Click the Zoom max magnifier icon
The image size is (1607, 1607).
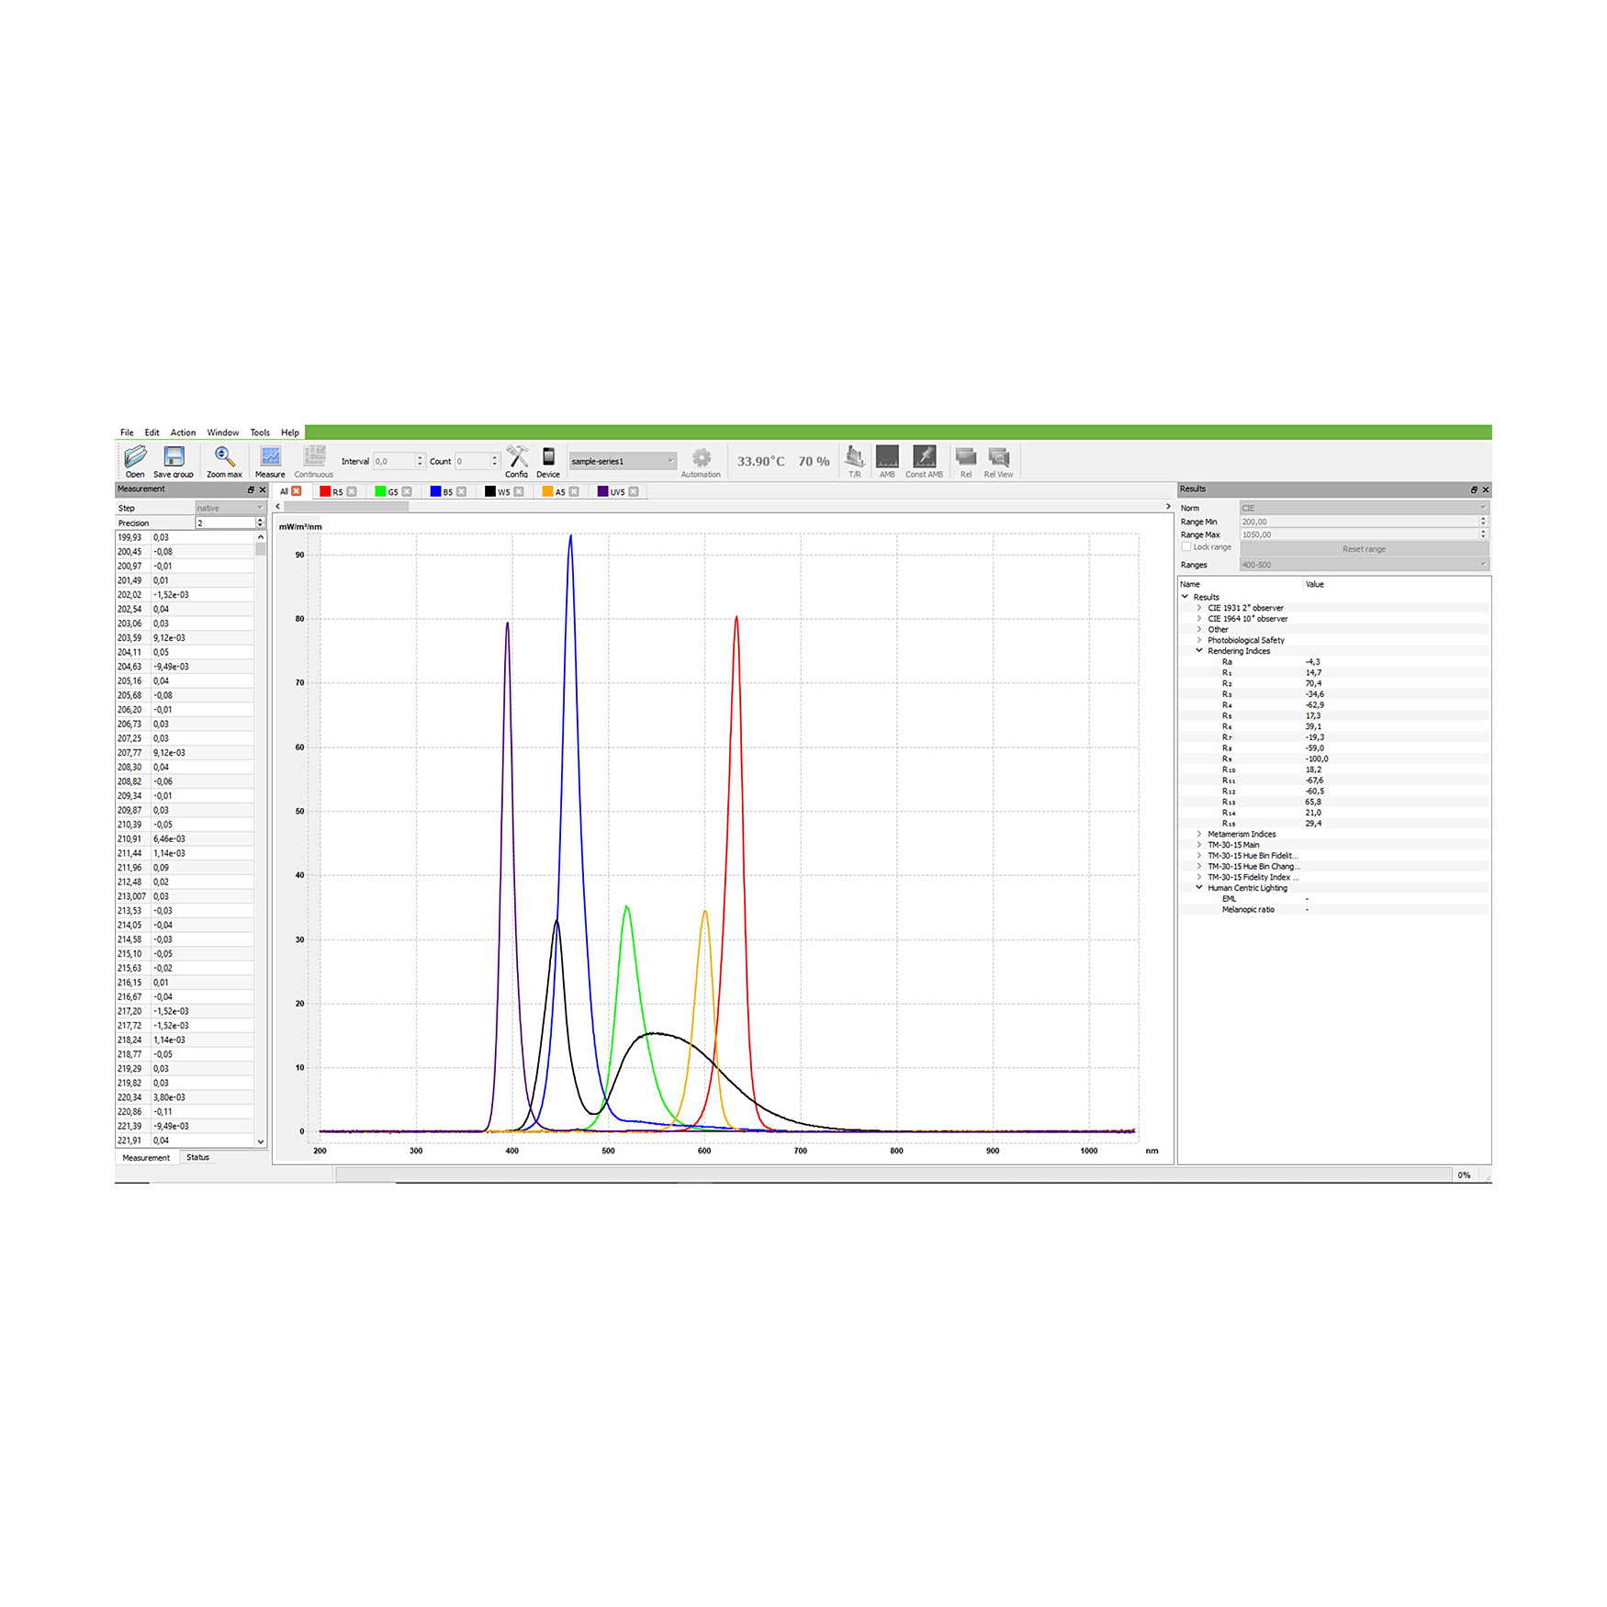(x=224, y=456)
